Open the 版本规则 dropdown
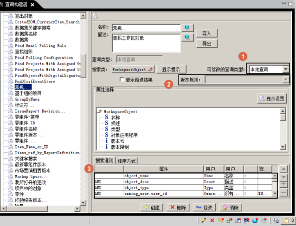This screenshot has height=226, width=296. pos(285,80)
